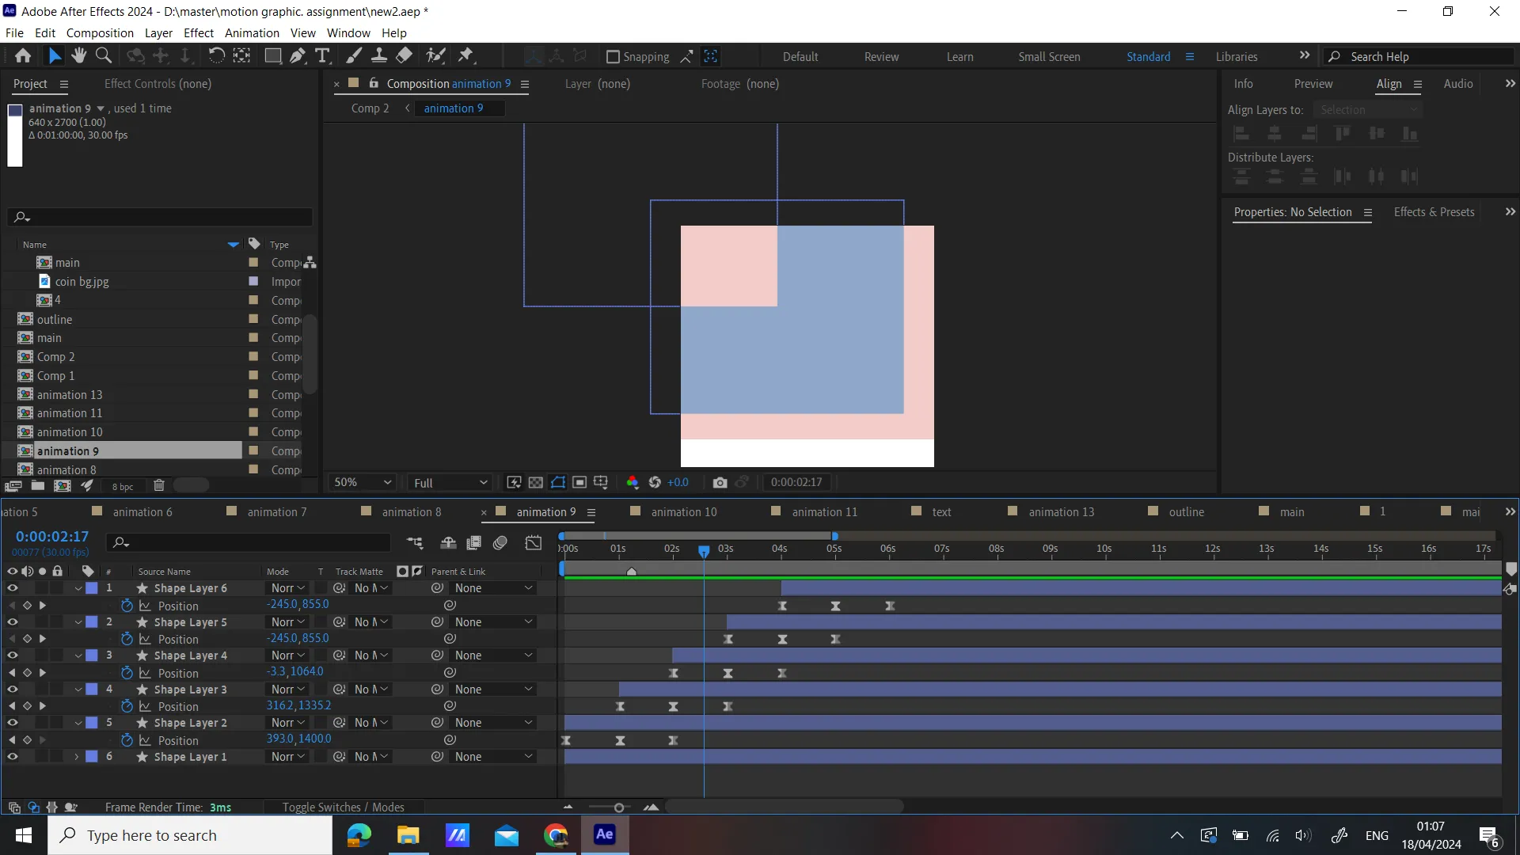The image size is (1520, 855).
Task: Click animation 9 label color swatch in Project
Action: (253, 450)
